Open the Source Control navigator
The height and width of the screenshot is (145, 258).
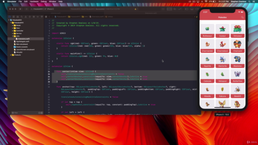14,17
